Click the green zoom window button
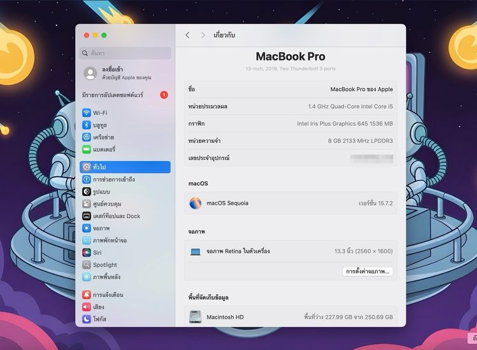The height and width of the screenshot is (350, 477). tap(104, 35)
